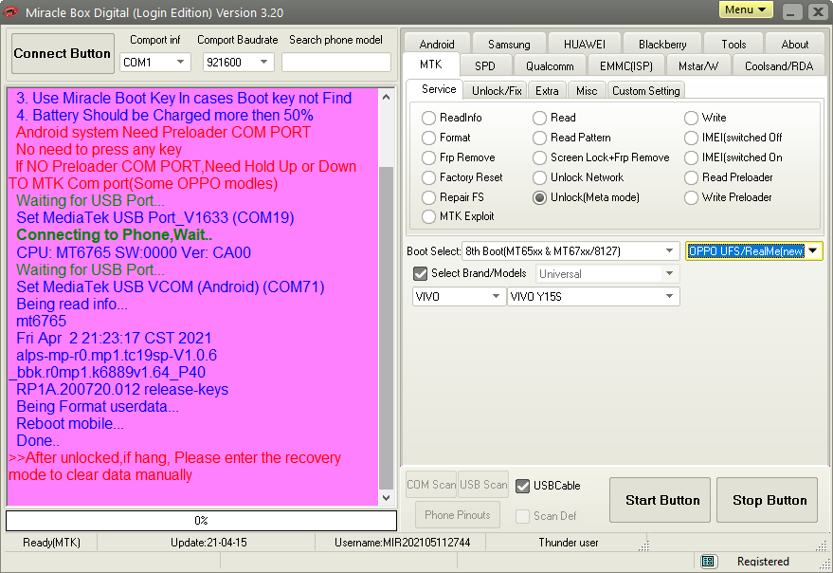Image resolution: width=833 pixels, height=573 pixels.
Task: Go to the Tools tab
Action: tap(733, 45)
